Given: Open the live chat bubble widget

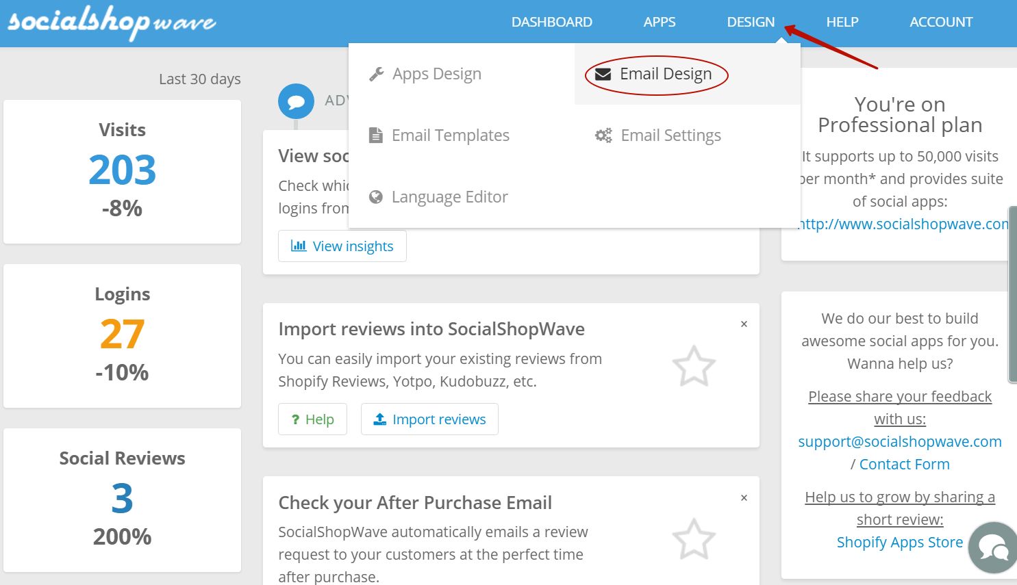Looking at the screenshot, I should point(993,548).
